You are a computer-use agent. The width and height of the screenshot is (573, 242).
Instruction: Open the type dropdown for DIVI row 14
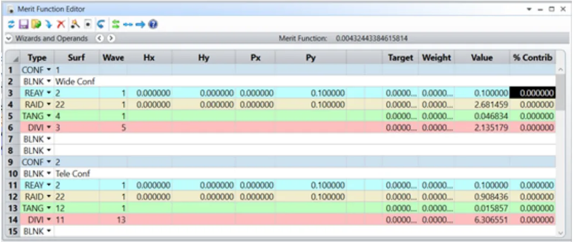coord(50,219)
